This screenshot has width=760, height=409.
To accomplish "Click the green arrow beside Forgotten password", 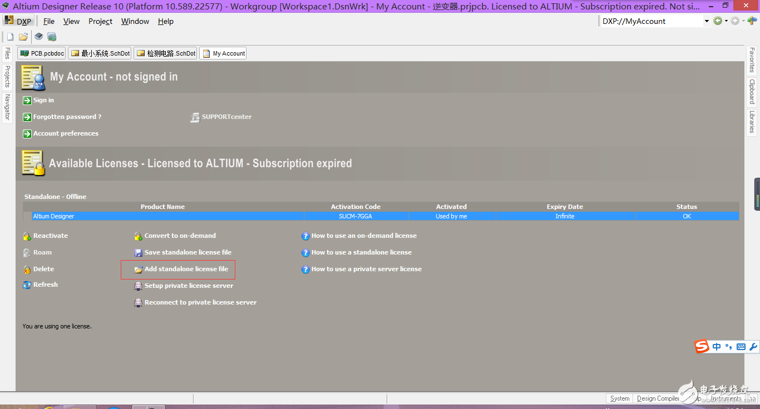I will [27, 117].
